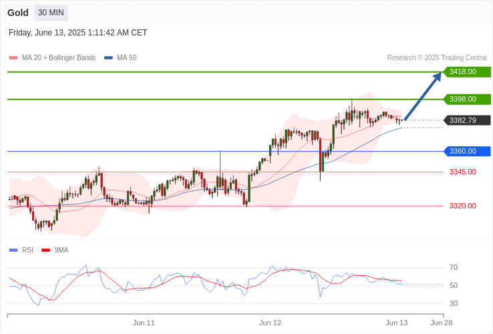Click the 3382.79 current price tag
493x334 pixels.
tap(467, 120)
